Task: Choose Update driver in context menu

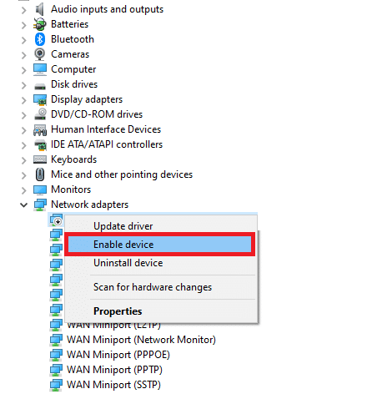Action: 123,226
